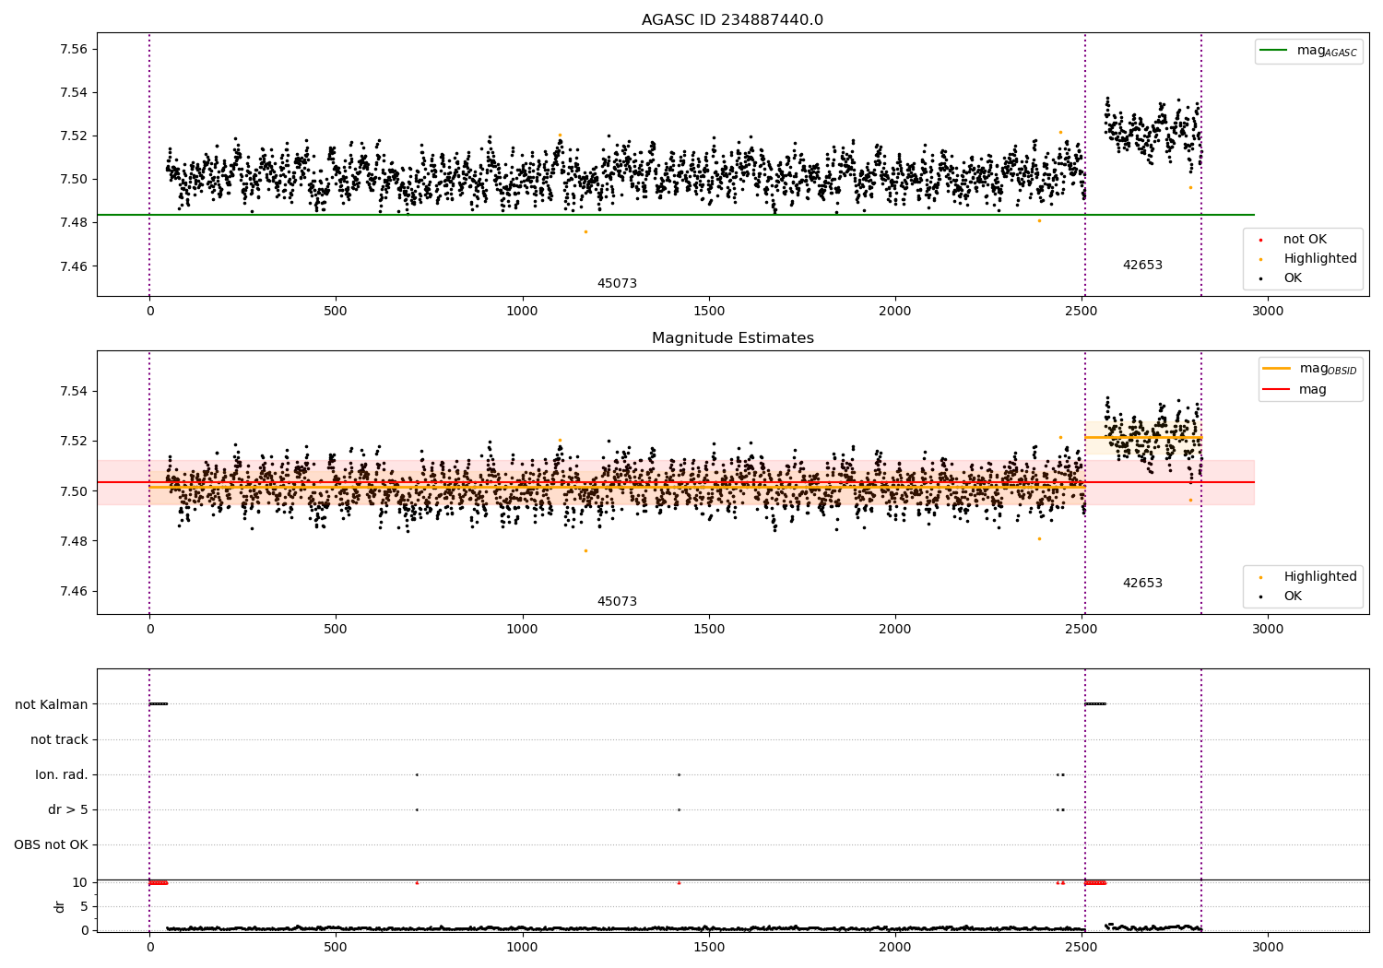Click the '5' tick on the dr axis
The height and width of the screenshot is (968, 1383).
click(x=84, y=907)
